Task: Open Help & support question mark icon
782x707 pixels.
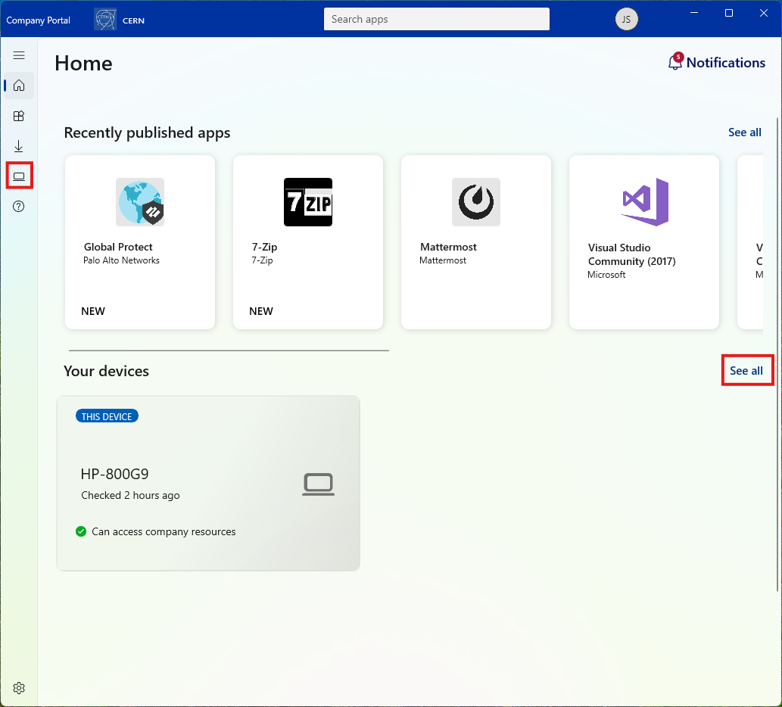Action: tap(19, 207)
